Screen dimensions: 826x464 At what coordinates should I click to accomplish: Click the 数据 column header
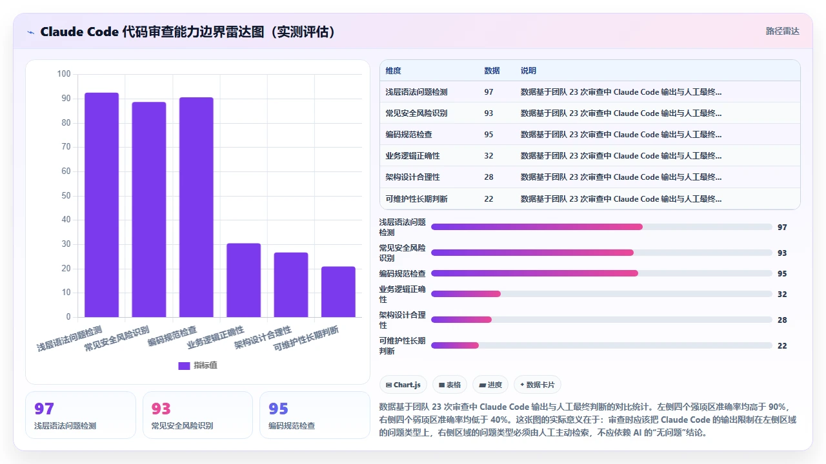(x=492, y=71)
